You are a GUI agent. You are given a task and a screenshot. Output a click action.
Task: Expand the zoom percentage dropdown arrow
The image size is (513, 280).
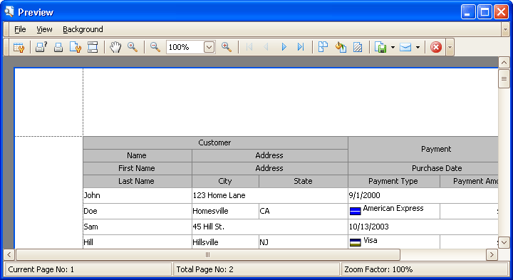(209, 48)
